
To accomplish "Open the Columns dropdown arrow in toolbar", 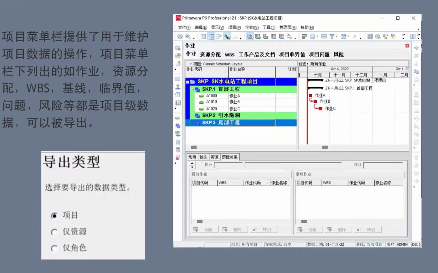I will pos(317,36).
